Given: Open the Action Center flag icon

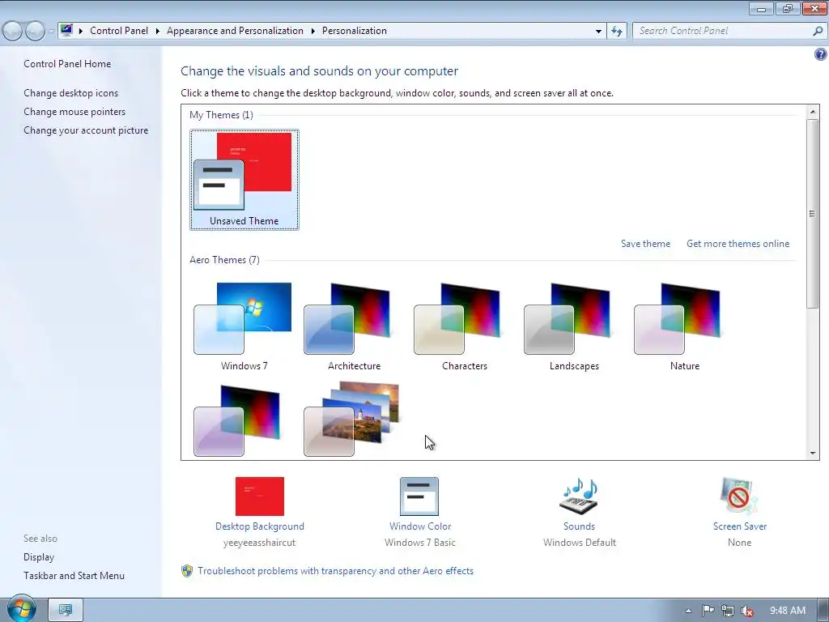Looking at the screenshot, I should [708, 611].
